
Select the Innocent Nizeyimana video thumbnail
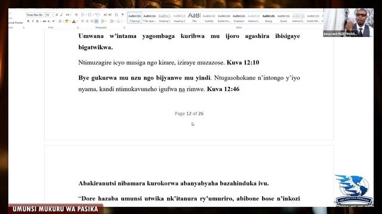[x=349, y=23]
